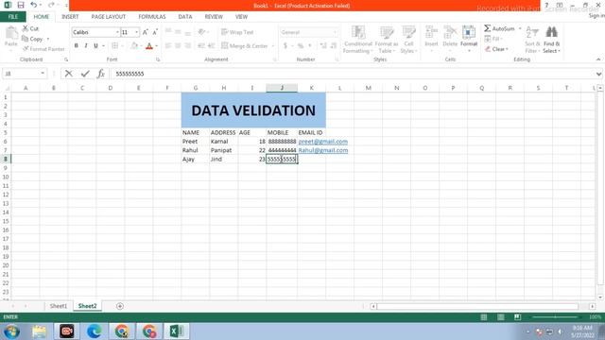Click AutoSum sigma
This screenshot has width=605, height=340.
pyautogui.click(x=488, y=28)
